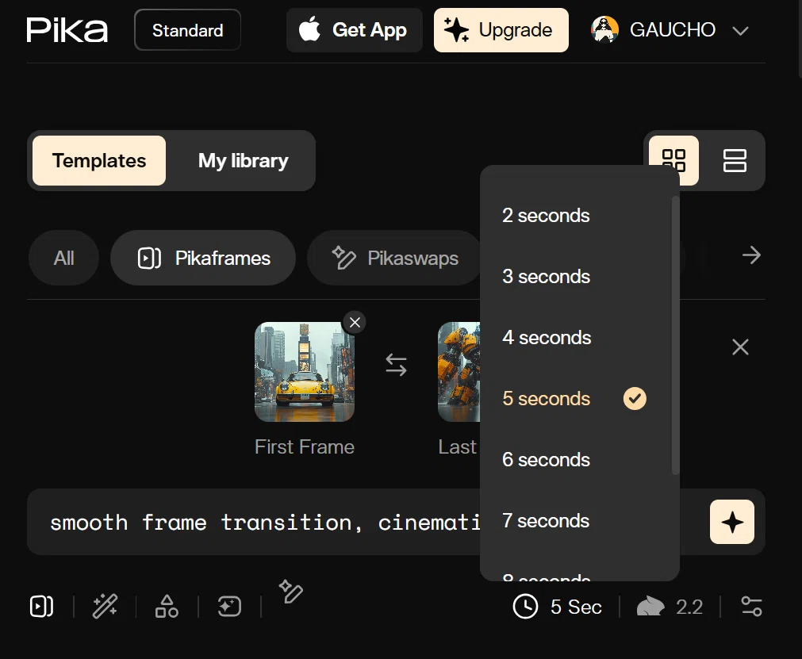
Task: Click the sparkle image add icon
Action: click(229, 607)
